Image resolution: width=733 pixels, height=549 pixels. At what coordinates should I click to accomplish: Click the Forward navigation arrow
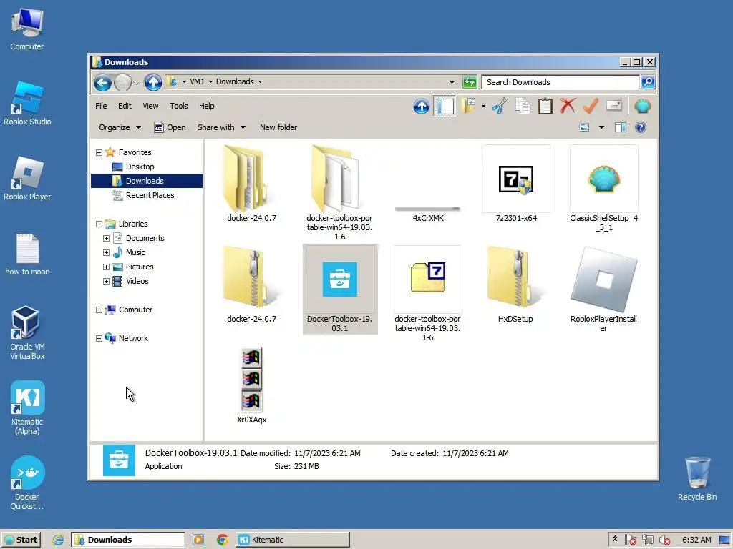pyautogui.click(x=123, y=83)
